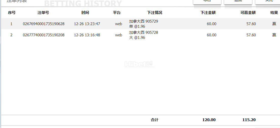Click the 120.00 total bet amount
280x128 pixels.
[x=209, y=120]
